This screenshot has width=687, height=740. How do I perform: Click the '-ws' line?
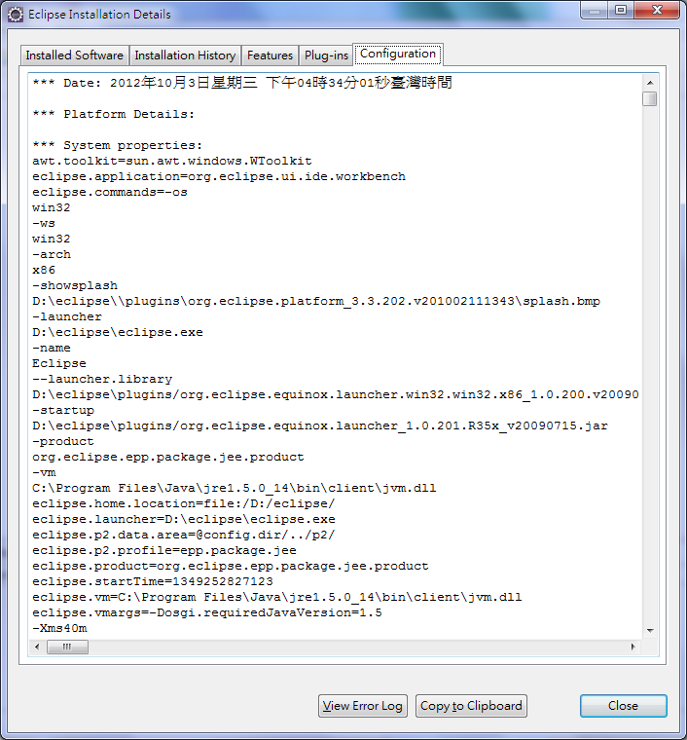(x=44, y=223)
